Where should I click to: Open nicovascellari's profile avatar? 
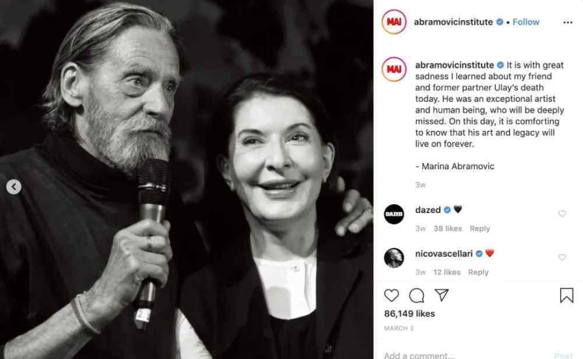click(394, 258)
